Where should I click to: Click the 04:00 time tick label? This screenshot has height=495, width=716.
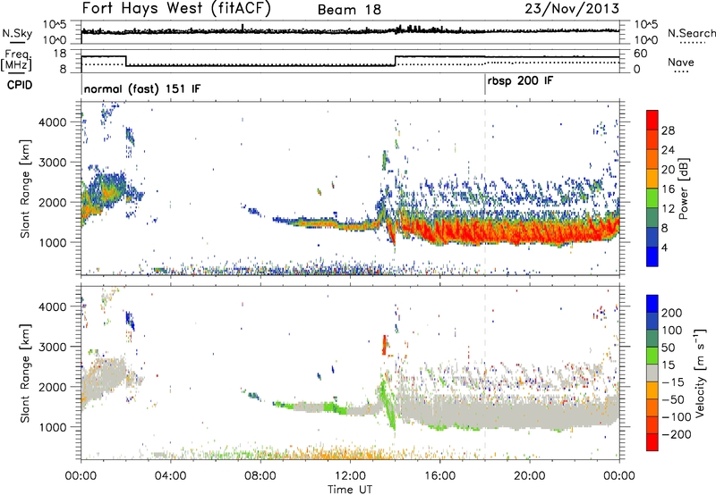pos(170,475)
